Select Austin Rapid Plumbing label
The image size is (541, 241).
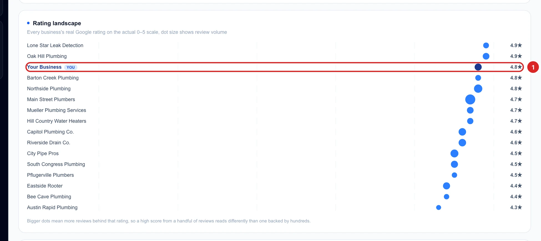(52, 207)
